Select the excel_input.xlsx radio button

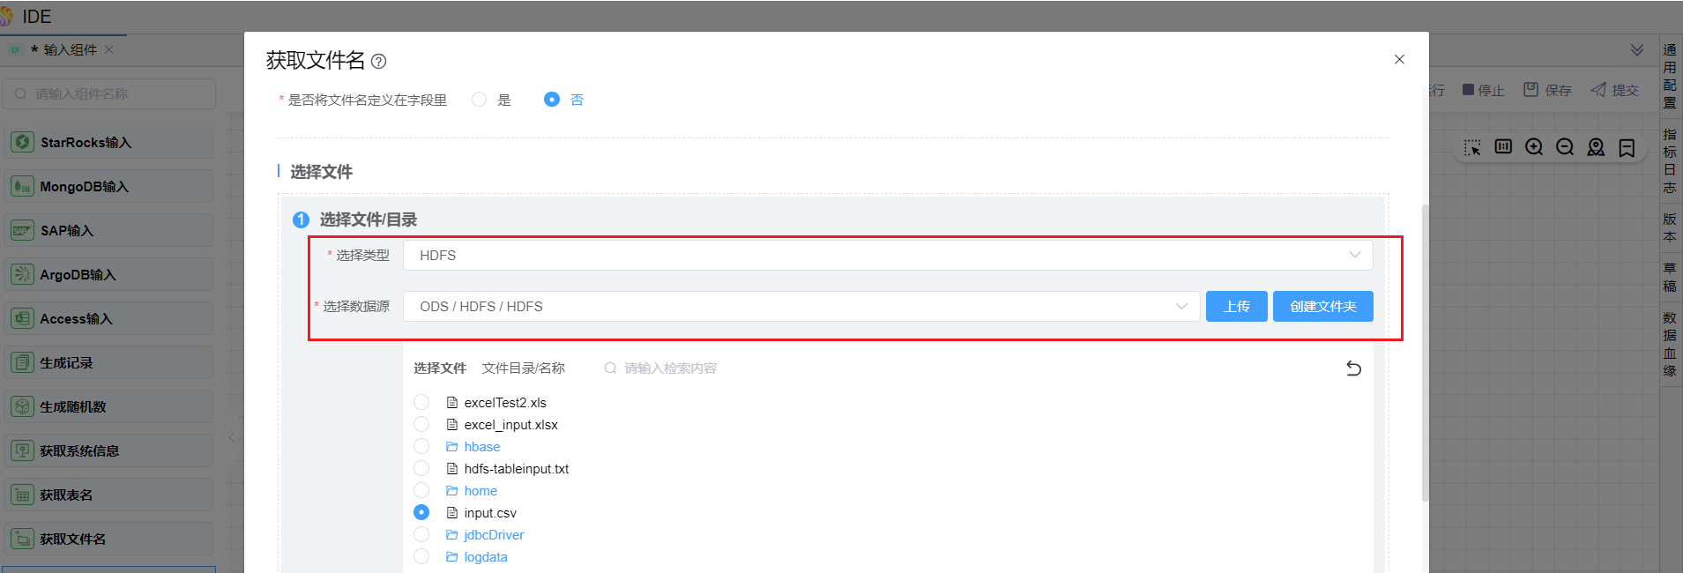pyautogui.click(x=421, y=424)
